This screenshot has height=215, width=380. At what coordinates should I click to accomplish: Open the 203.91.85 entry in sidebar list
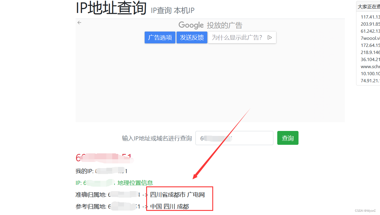pyautogui.click(x=370, y=24)
